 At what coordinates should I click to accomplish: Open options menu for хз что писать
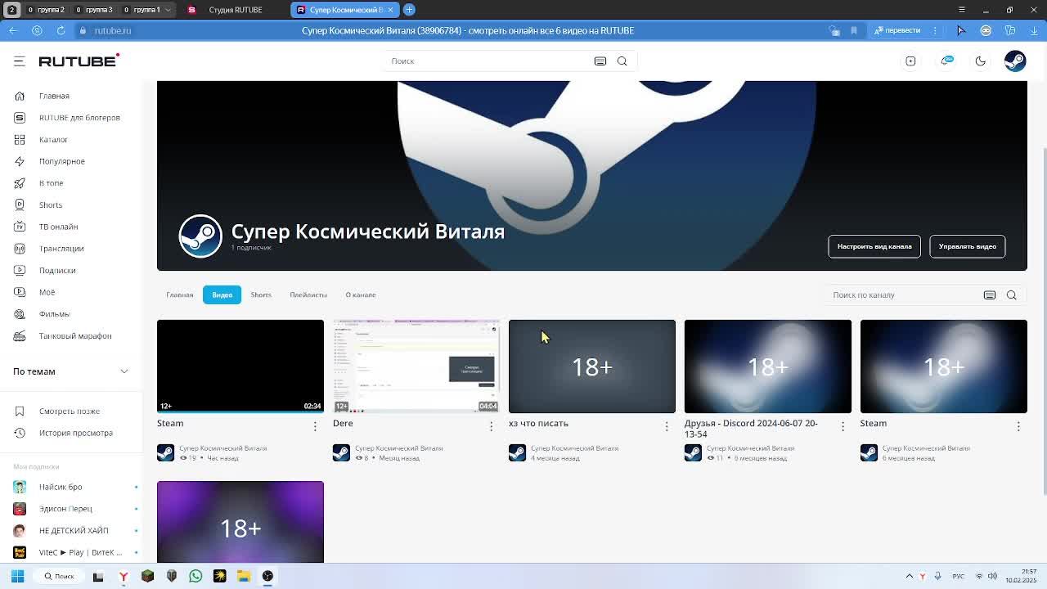click(x=667, y=426)
